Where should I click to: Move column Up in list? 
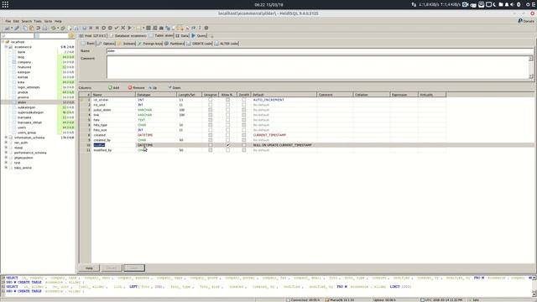[153, 87]
